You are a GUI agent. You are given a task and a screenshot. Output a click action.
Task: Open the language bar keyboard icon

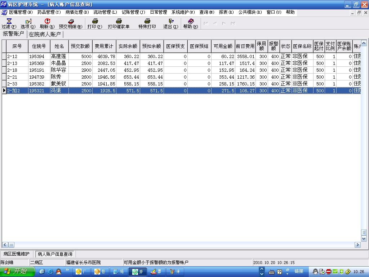click(272, 272)
